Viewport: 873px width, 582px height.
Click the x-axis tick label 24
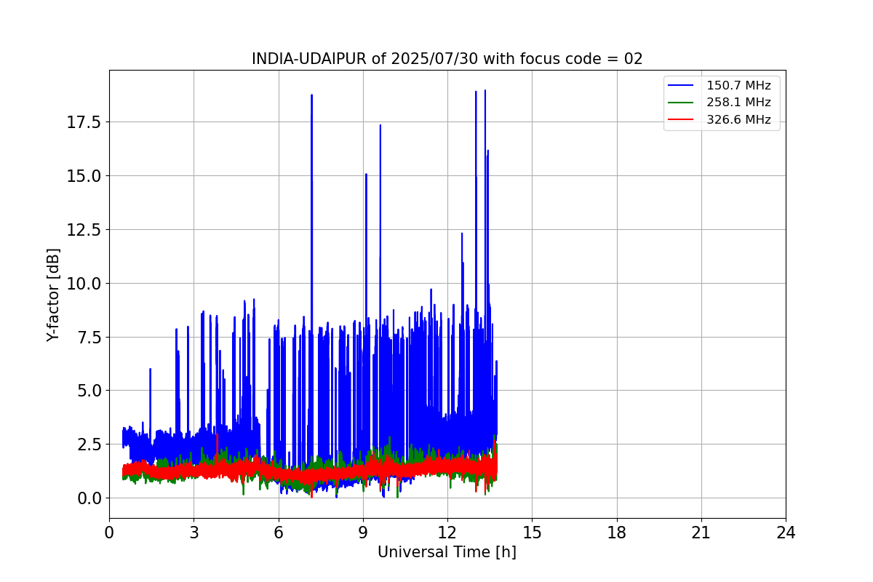786,533
